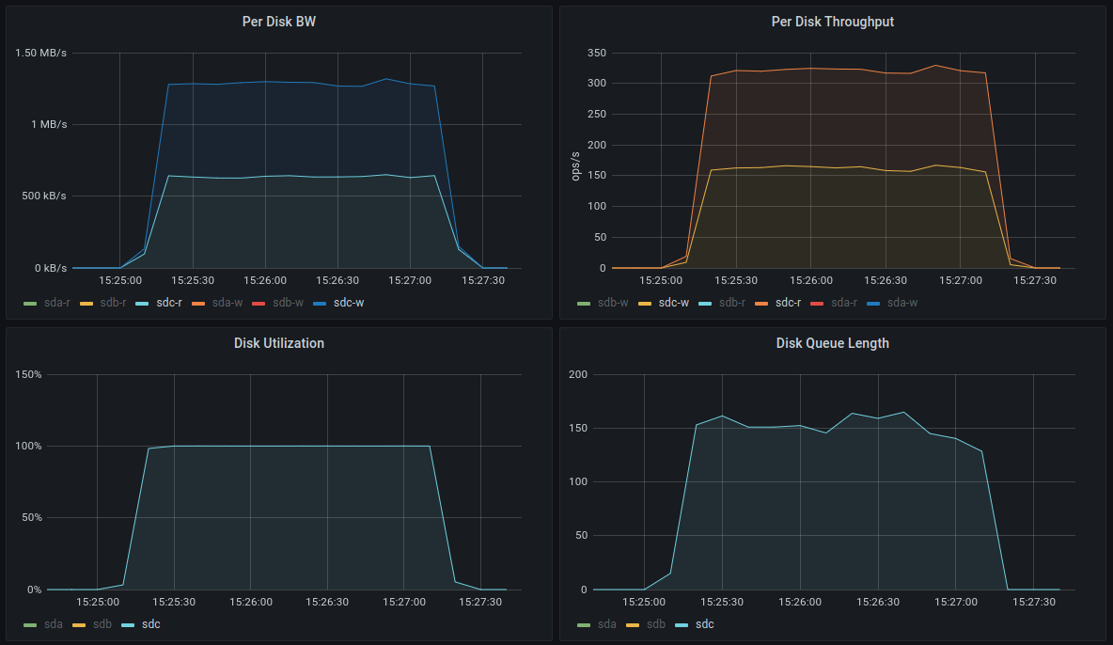Toggle sdc-w series in Per Disk Throughput legend
This screenshot has height=645, width=1113.
[x=674, y=303]
